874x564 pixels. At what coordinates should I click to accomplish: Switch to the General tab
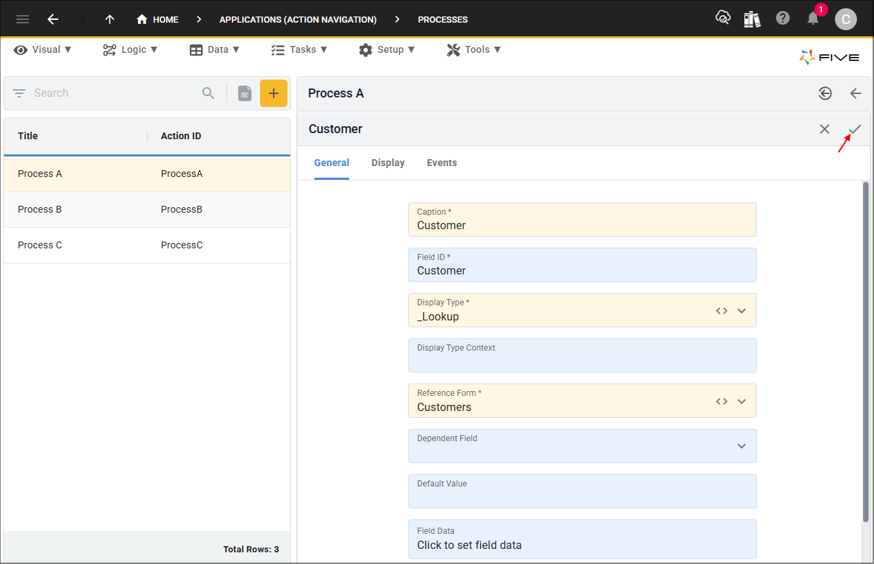(x=331, y=163)
